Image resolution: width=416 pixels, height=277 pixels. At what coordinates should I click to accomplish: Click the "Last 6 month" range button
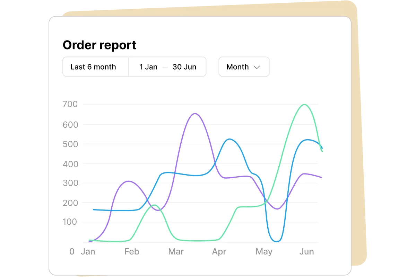[x=93, y=67]
